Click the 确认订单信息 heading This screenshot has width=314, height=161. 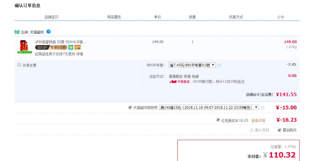pyautogui.click(x=27, y=5)
